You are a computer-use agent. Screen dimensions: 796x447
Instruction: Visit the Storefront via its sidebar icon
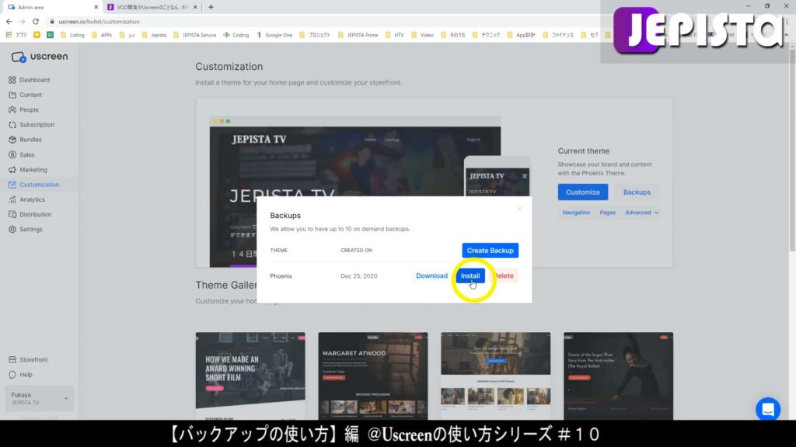(33, 359)
